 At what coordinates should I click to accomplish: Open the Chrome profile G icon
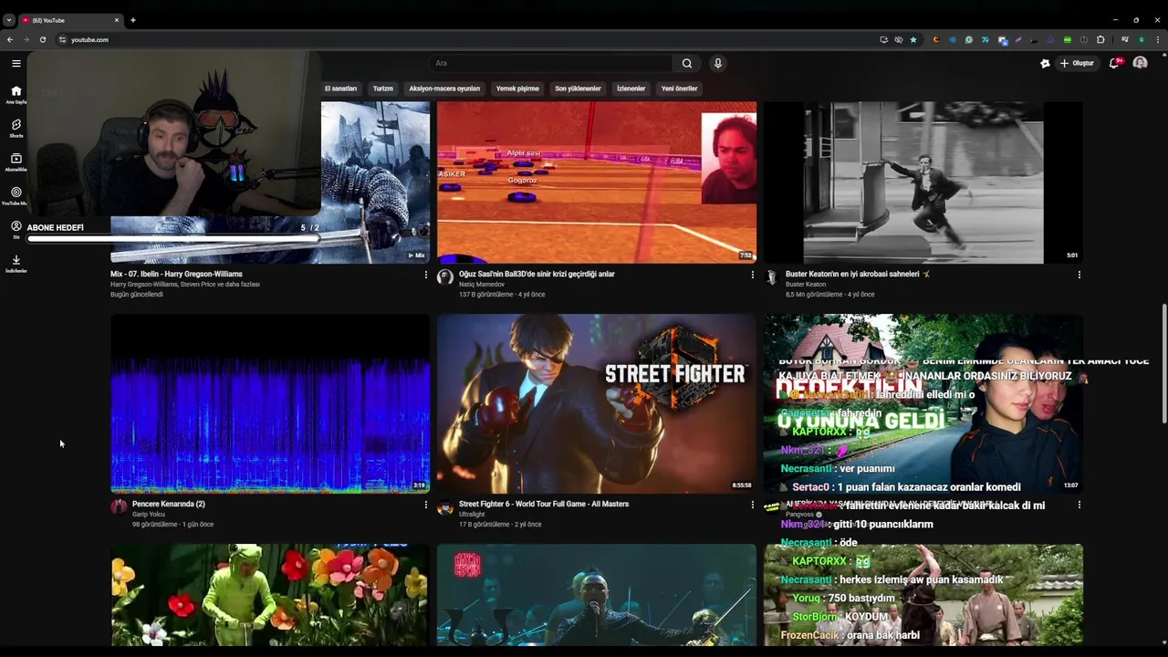1142,39
